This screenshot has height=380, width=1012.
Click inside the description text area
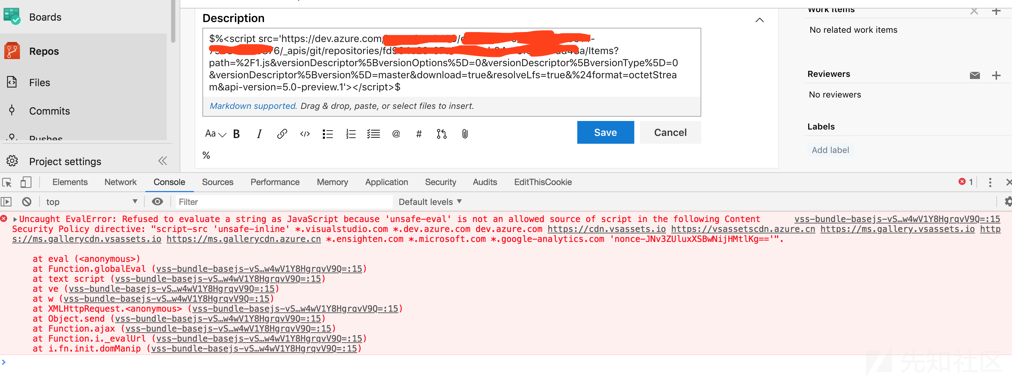coord(451,63)
